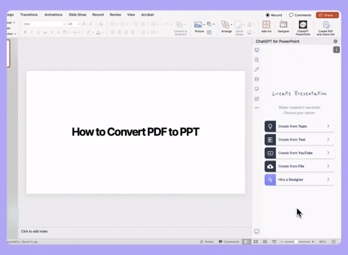Switch to the Transitions ribbon tab
The width and height of the screenshot is (348, 255).
[29, 14]
